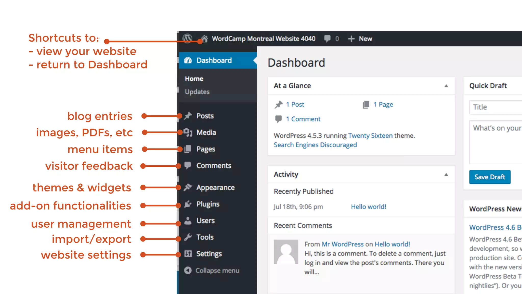Open the 1 Comment link

303,119
